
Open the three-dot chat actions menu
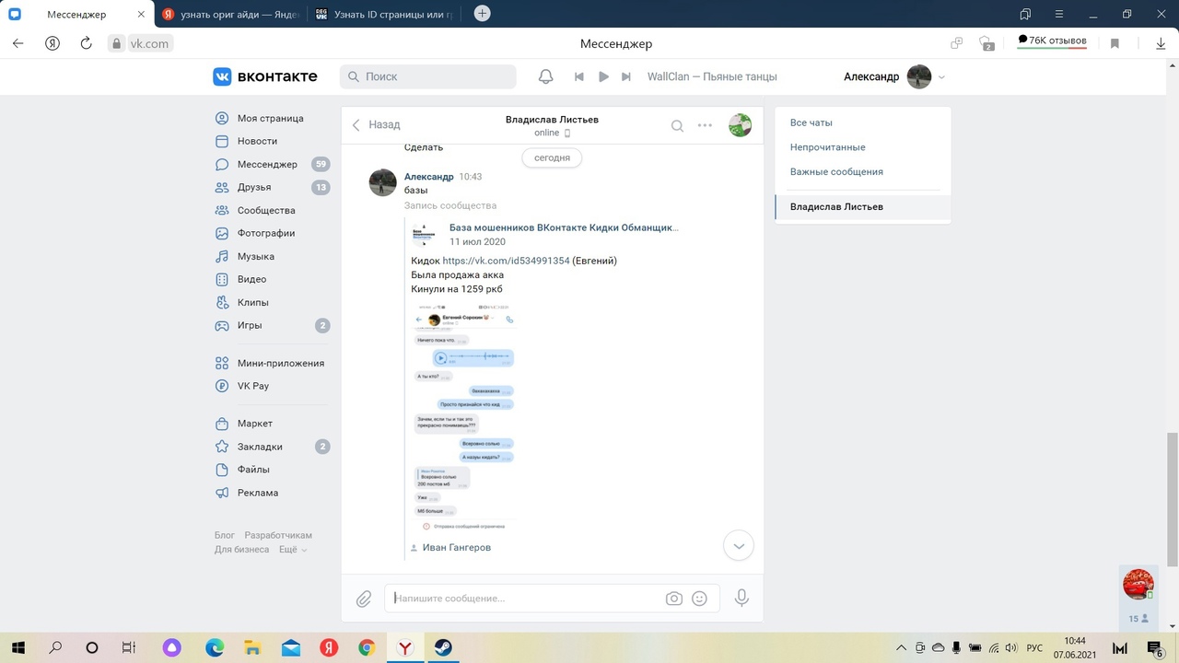pos(705,126)
